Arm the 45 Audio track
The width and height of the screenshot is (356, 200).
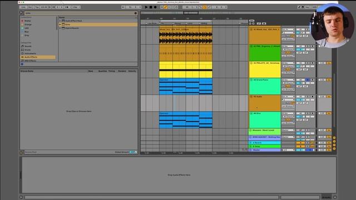coord(313,96)
